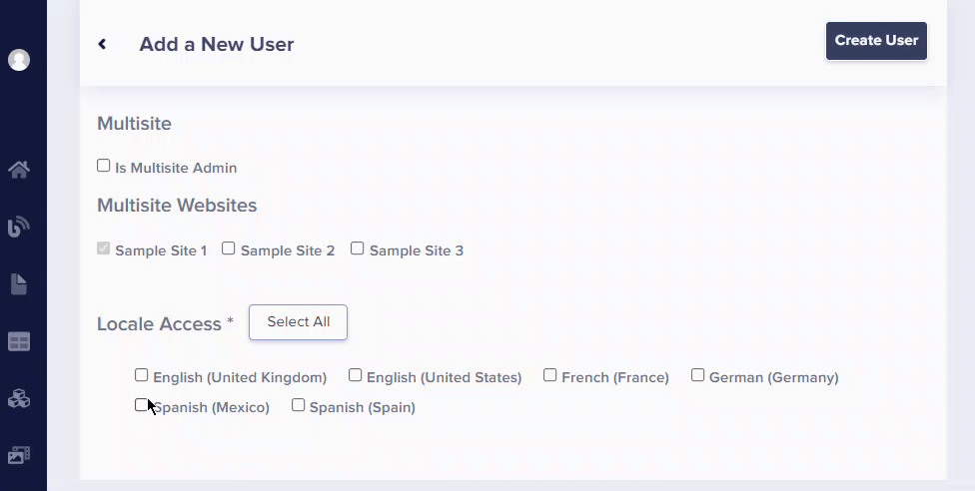Check the Sample Site 2 checkbox
Image resolution: width=975 pixels, height=491 pixels.
pyautogui.click(x=229, y=248)
